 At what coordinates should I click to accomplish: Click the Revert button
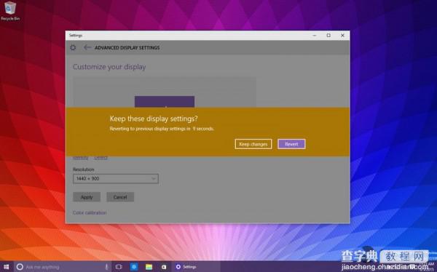(291, 144)
